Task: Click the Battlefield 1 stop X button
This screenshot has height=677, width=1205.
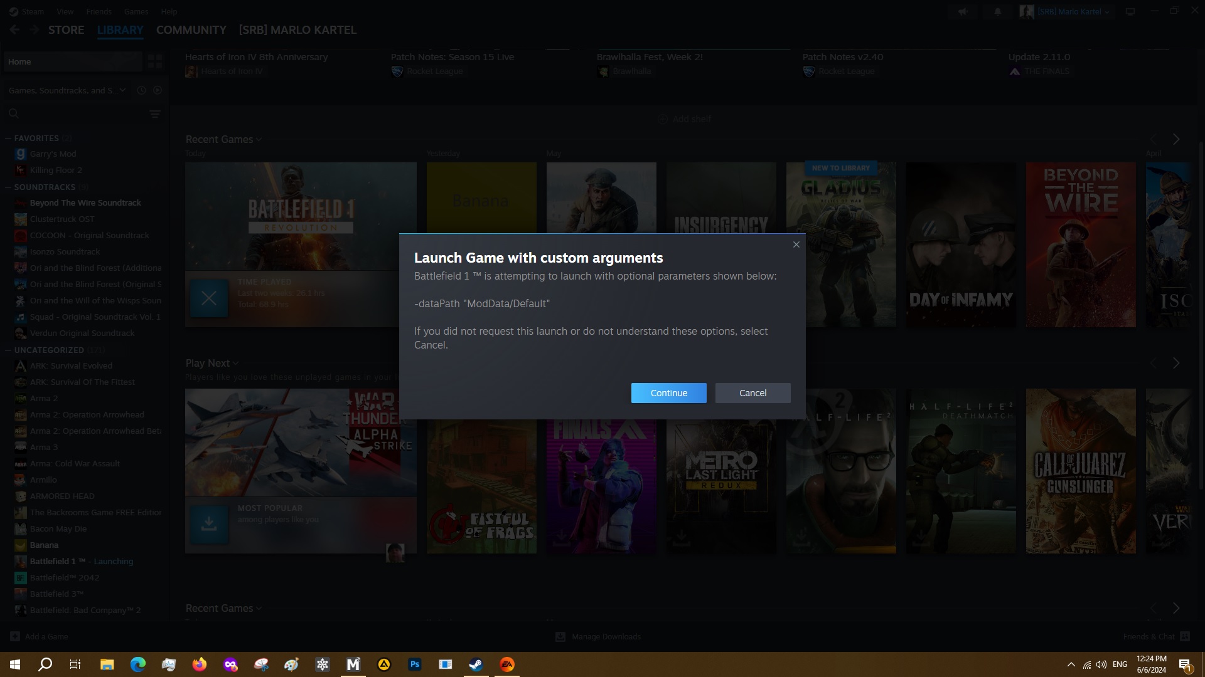Action: pos(209,298)
